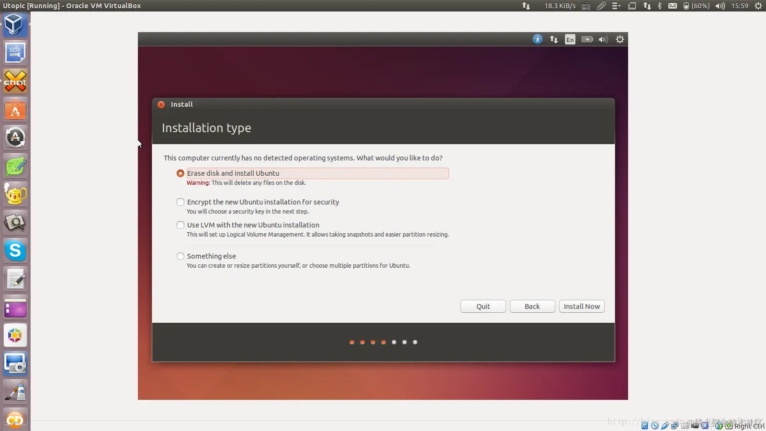This screenshot has width=766, height=431.
Task: Click VirtualBox video capture status icon
Action: [x=695, y=425]
